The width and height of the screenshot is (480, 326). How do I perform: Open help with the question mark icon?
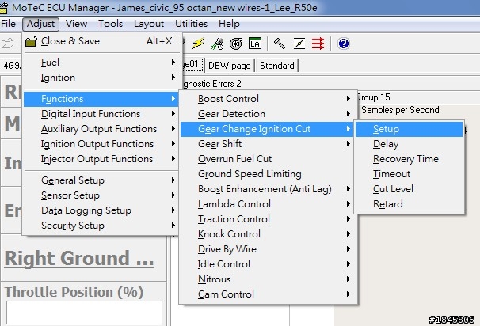[x=344, y=44]
